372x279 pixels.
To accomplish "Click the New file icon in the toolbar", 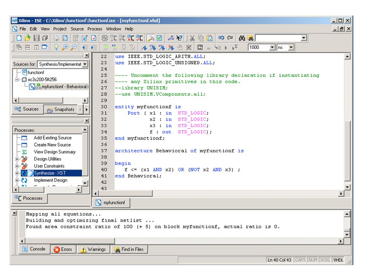I will tap(19, 38).
